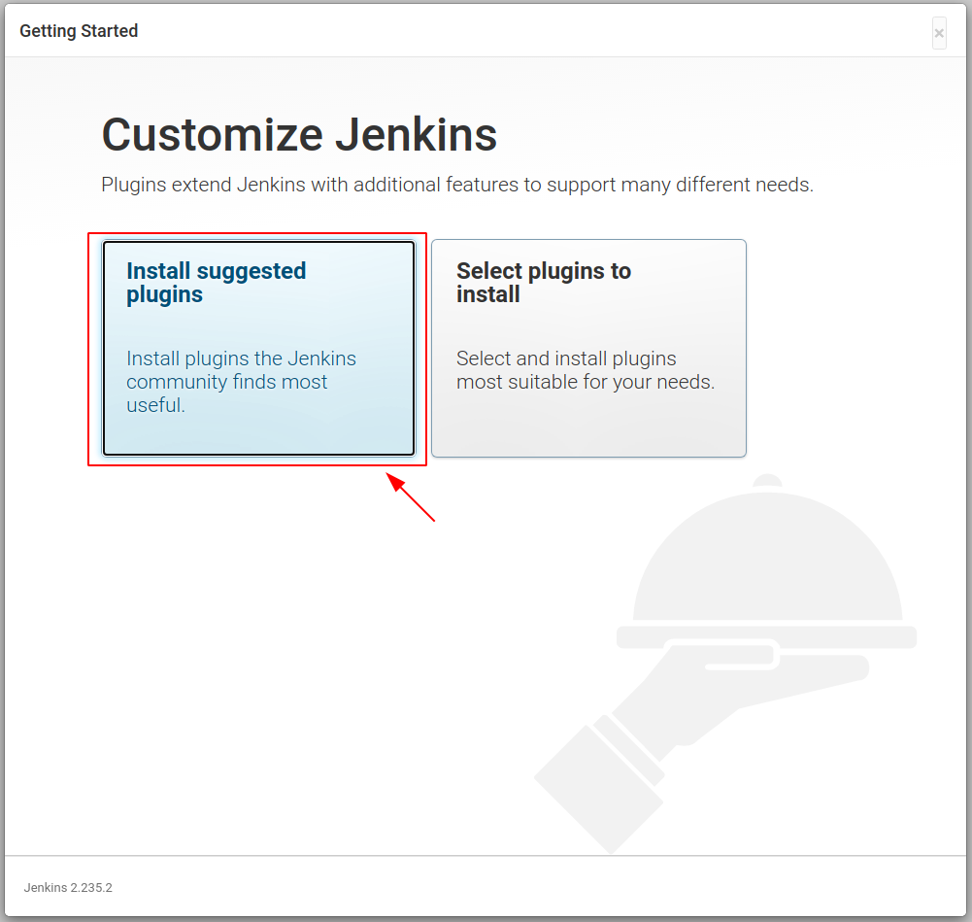Select the Select plugins to install card
This screenshot has width=972, height=922.
point(588,348)
